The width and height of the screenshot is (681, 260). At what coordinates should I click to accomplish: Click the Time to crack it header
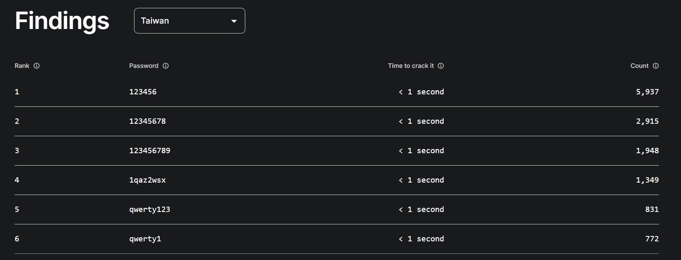[x=411, y=66]
